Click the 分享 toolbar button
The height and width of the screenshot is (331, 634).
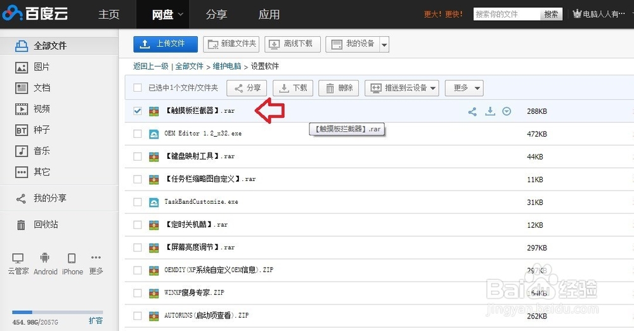coord(247,88)
